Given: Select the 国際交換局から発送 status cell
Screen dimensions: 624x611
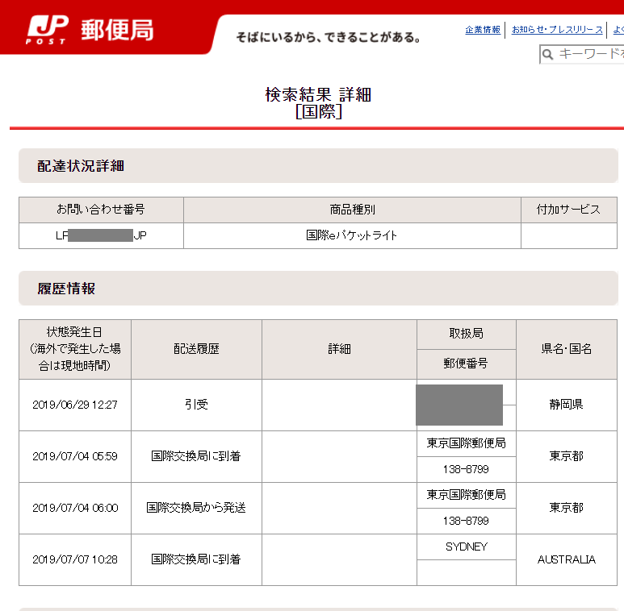Looking at the screenshot, I should pos(197,508).
